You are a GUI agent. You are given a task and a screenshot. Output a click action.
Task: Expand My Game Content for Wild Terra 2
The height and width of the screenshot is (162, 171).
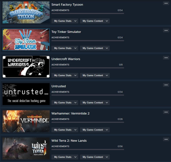pos(95,157)
